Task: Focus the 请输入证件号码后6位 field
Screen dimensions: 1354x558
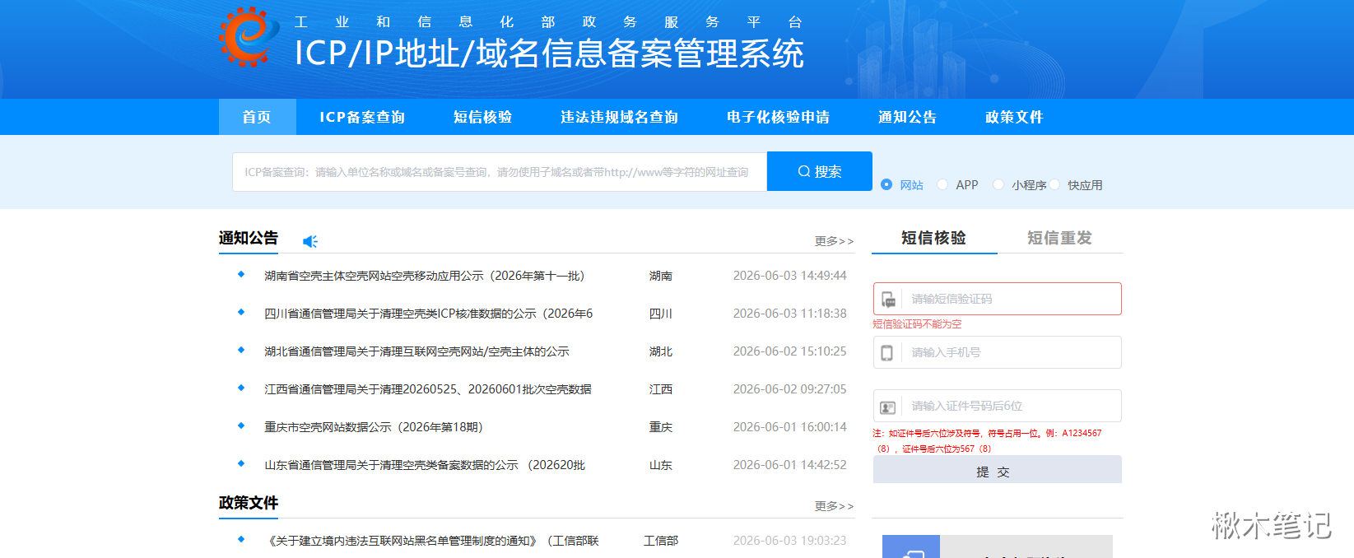Action: [x=998, y=406]
